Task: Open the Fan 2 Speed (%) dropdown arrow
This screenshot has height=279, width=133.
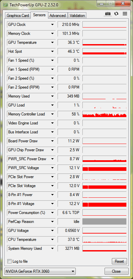Action: [x=52, y=78]
